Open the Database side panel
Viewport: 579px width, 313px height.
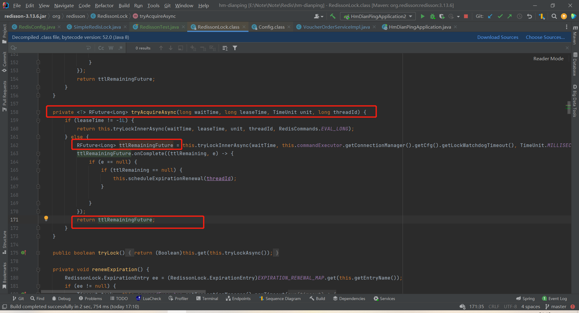575,64
